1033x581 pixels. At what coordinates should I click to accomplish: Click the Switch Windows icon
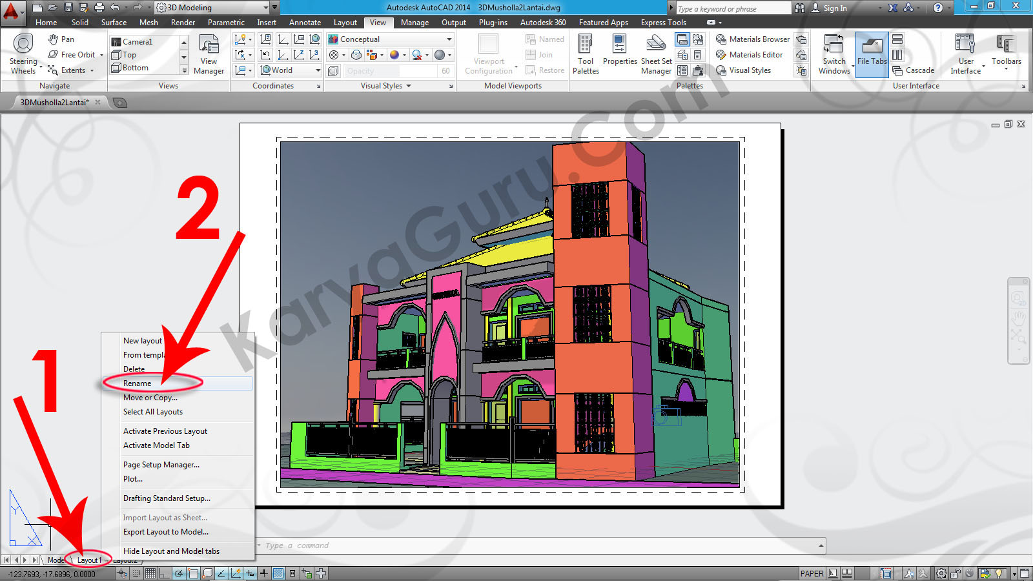coord(834,54)
